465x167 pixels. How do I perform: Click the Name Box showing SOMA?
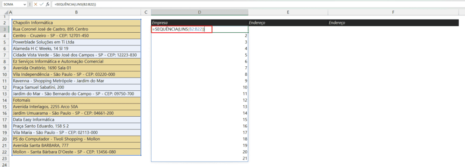coord(12,5)
